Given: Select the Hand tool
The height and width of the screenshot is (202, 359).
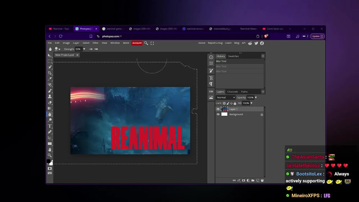Looking at the screenshot, I should pos(50,150).
